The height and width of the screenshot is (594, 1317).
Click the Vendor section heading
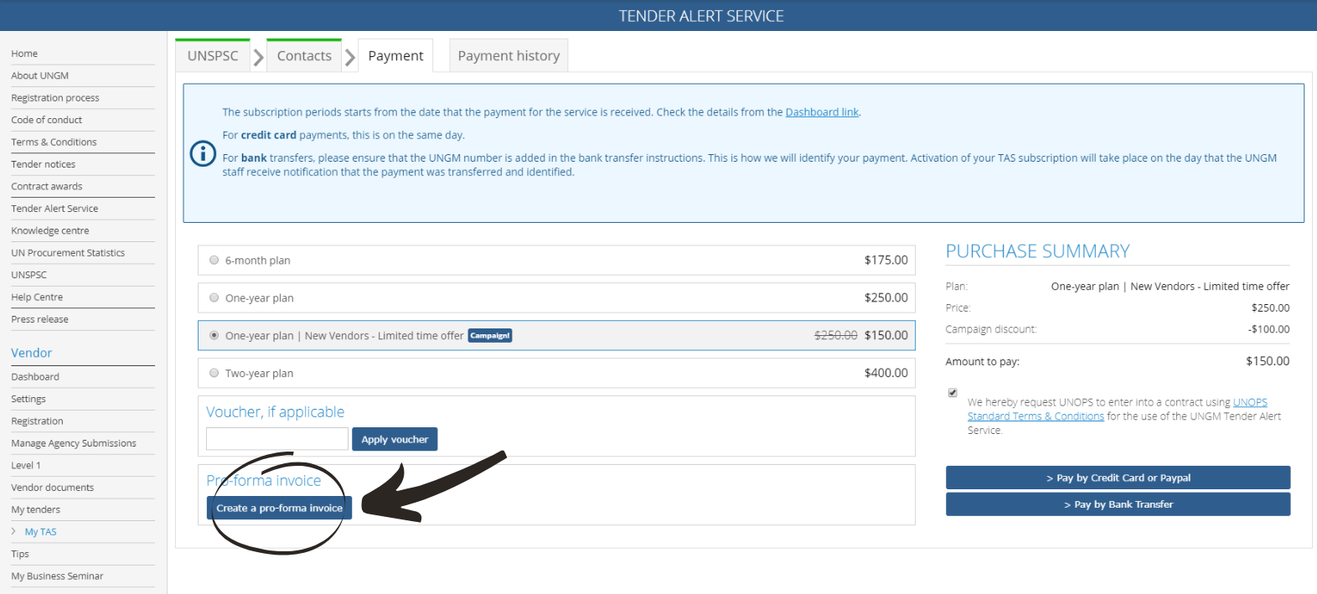32,353
